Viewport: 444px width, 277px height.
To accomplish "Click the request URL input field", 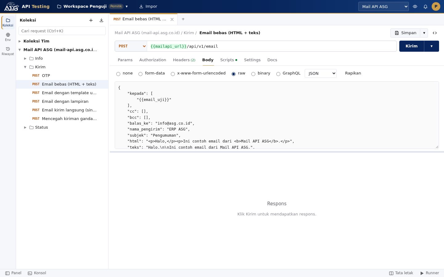I will coord(272,46).
